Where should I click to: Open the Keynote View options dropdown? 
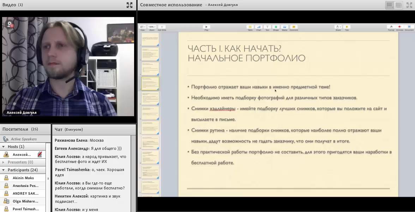(143, 27)
